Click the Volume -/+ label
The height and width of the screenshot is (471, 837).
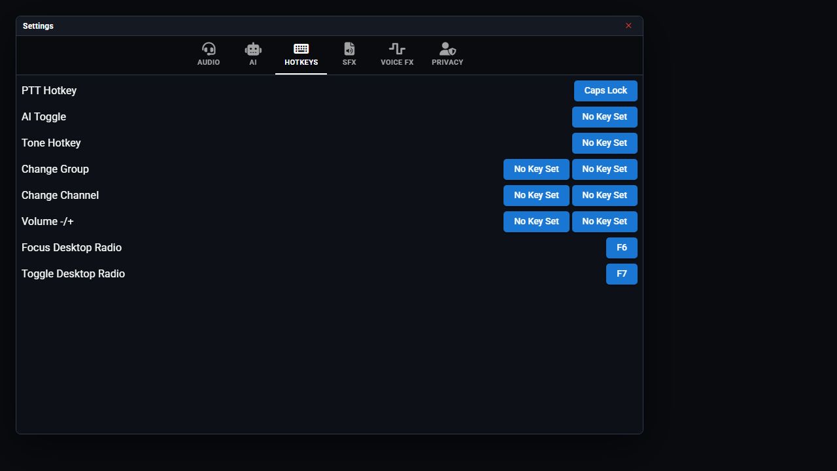(x=48, y=222)
